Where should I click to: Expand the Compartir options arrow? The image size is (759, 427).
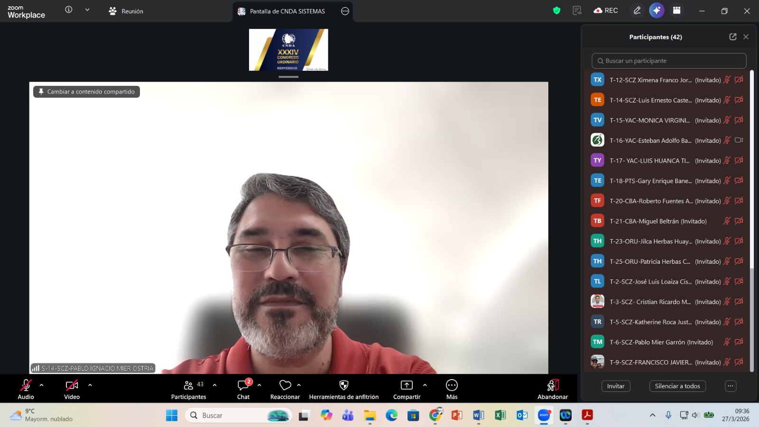(x=425, y=385)
